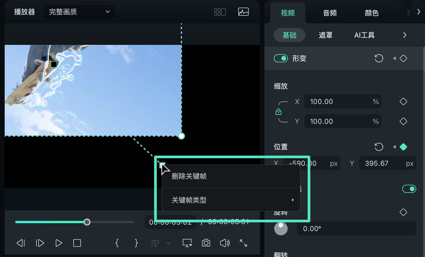Expand the chevron next to the marker icon
The width and height of the screenshot is (425, 257).
(x=169, y=244)
